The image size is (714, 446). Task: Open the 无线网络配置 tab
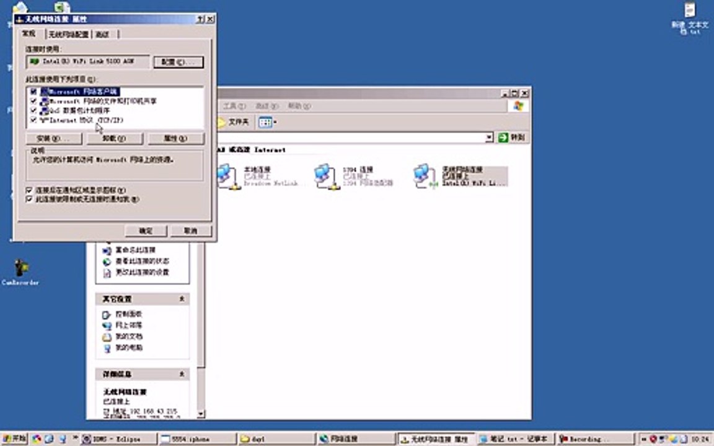[x=68, y=35]
